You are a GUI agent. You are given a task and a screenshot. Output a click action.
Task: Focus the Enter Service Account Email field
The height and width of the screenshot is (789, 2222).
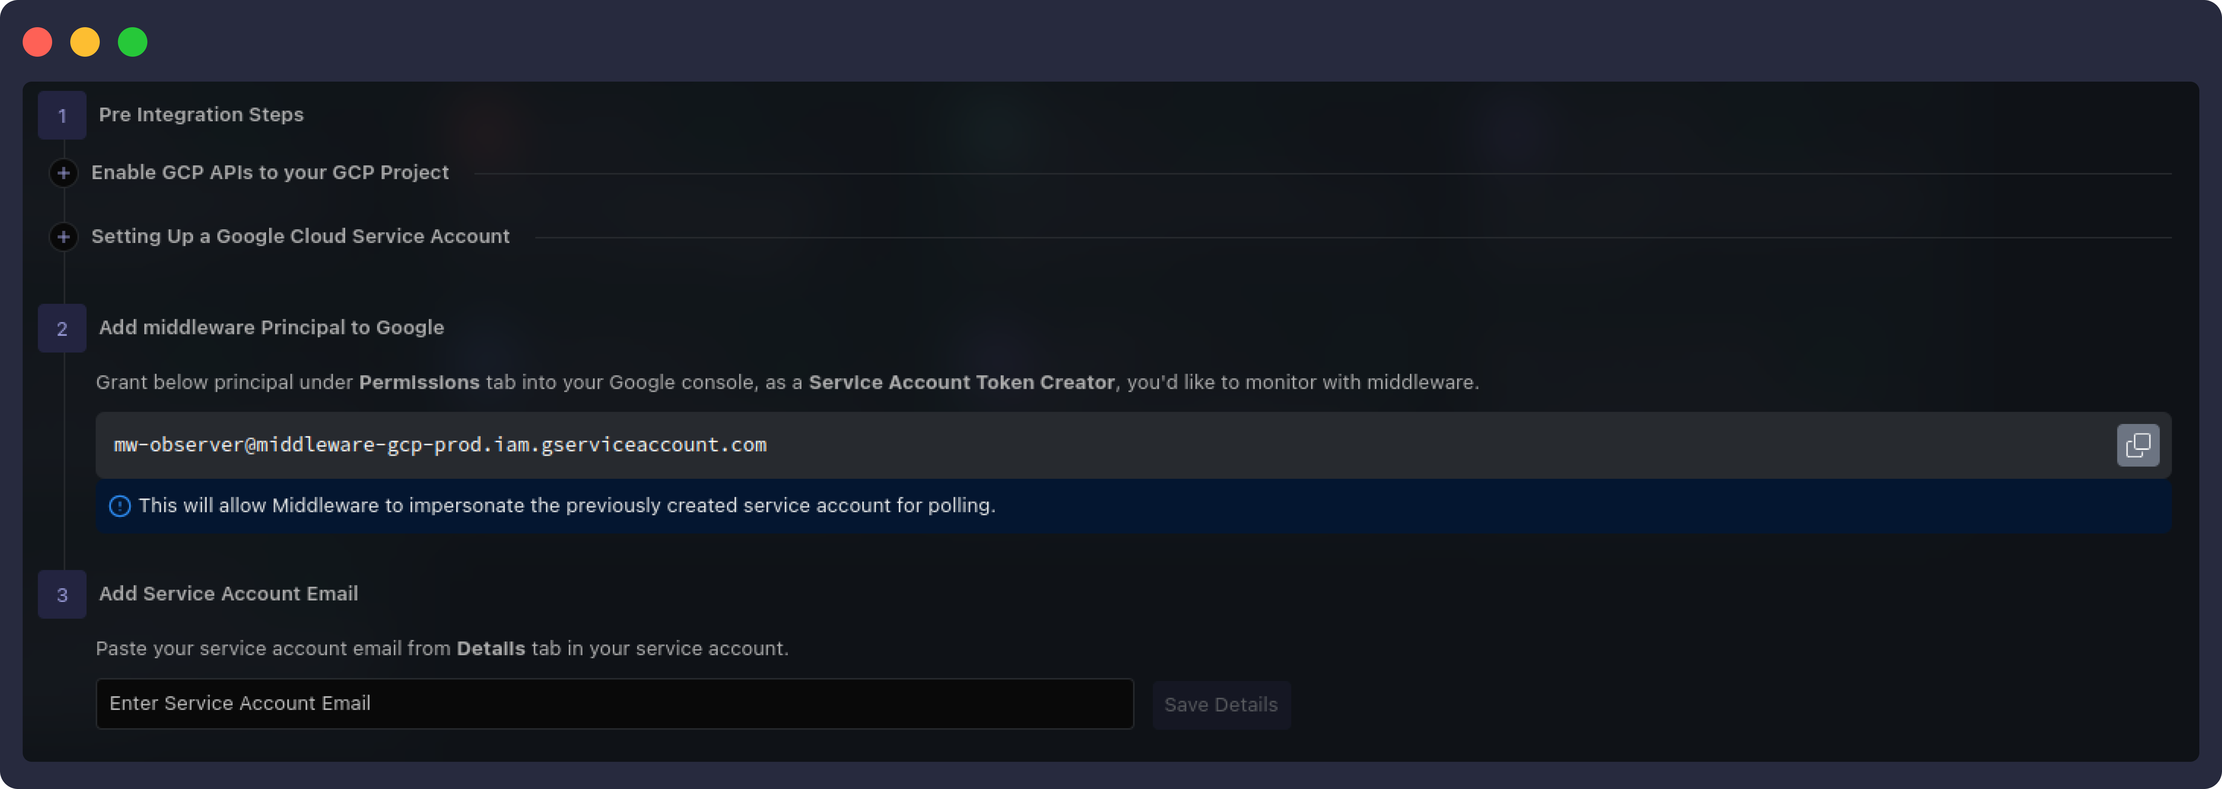click(613, 704)
